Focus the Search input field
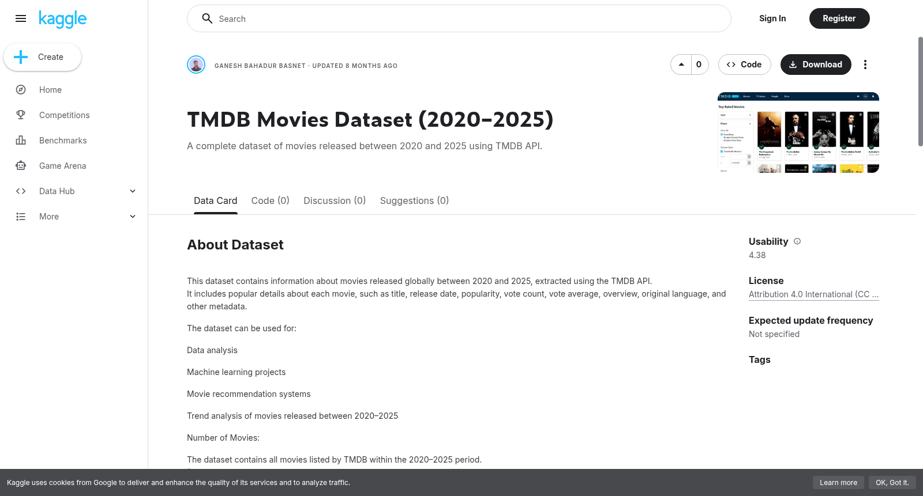 point(459,18)
